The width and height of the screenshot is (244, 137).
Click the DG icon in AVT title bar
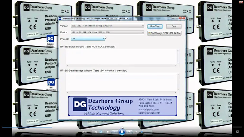(x=60, y=19)
